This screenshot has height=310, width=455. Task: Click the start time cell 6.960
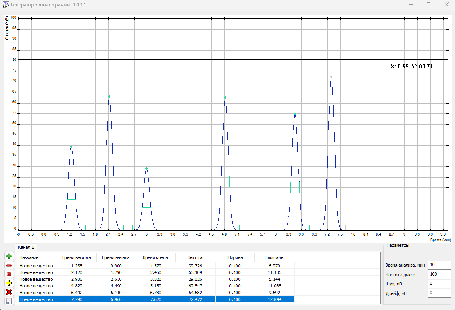point(116,299)
